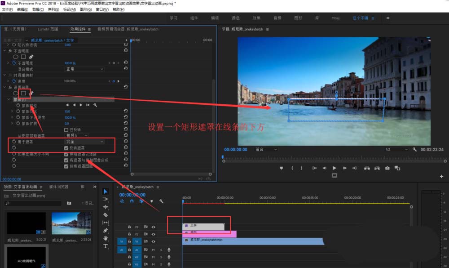The height and width of the screenshot is (268, 449).
Task: Mark Out point in program monitor
Action: [301, 168]
